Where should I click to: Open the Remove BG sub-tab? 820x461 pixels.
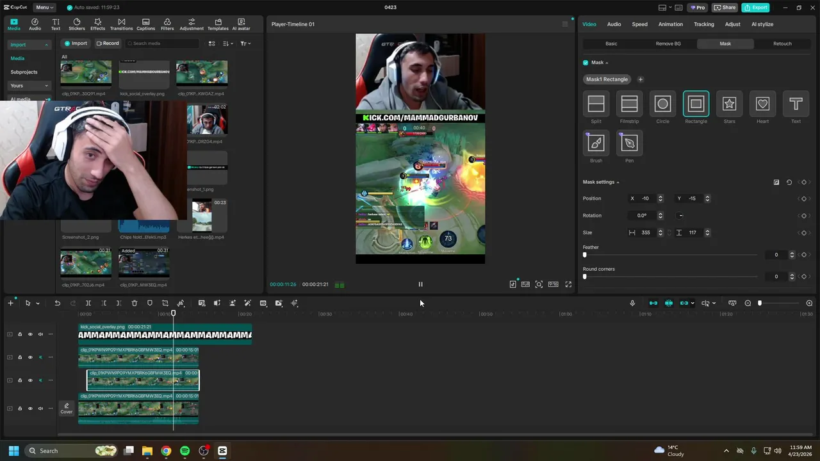[x=668, y=44]
